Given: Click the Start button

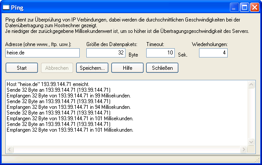Looking at the screenshot, I should [x=22, y=68].
